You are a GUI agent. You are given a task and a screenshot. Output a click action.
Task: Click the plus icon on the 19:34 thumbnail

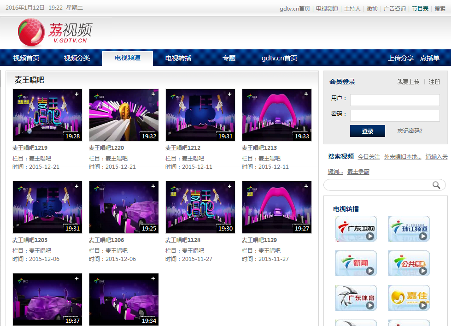(153, 279)
